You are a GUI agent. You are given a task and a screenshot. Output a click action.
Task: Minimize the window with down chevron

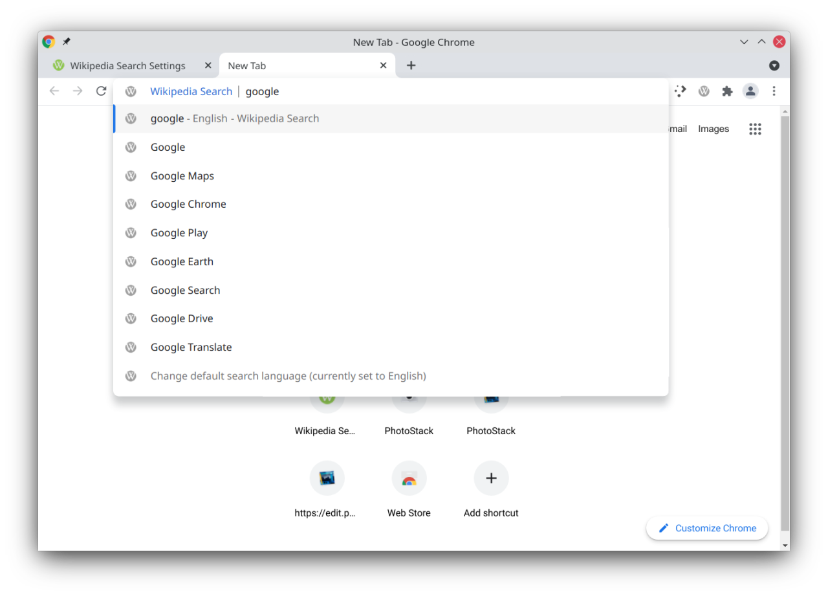point(745,42)
